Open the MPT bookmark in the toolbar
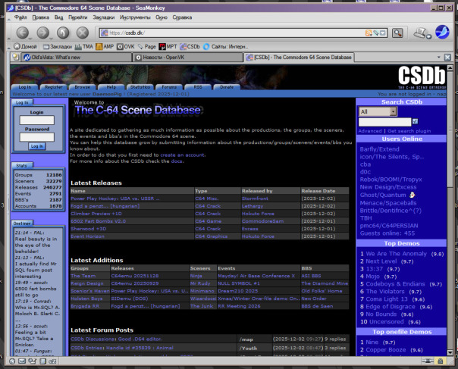The height and width of the screenshot is (369, 458). click(x=168, y=46)
